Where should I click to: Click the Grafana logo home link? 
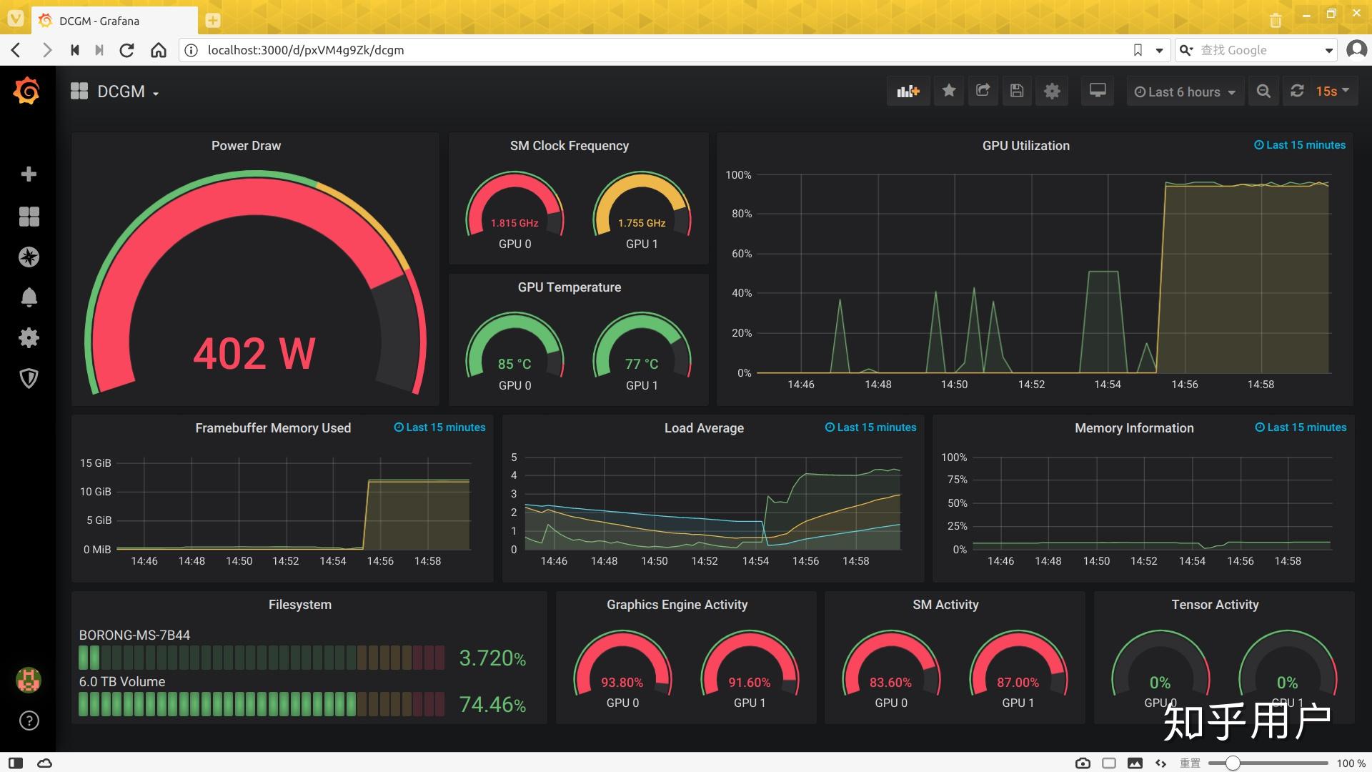tap(27, 91)
